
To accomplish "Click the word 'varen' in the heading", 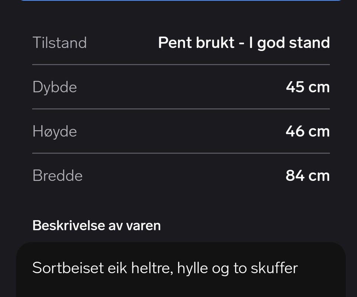I will pyautogui.click(x=144, y=226).
